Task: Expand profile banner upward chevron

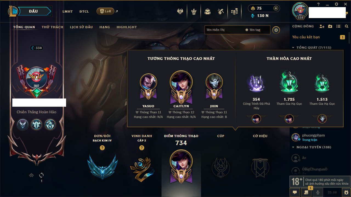Action: point(32,175)
